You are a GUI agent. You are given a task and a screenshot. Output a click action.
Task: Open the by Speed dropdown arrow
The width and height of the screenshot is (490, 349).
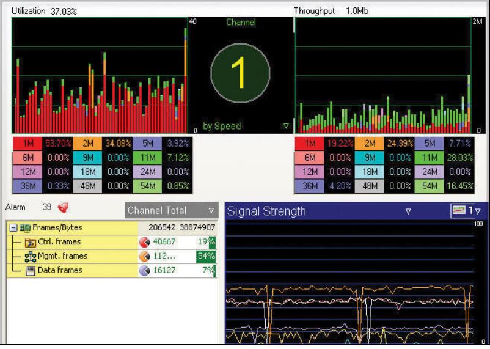coord(286,126)
